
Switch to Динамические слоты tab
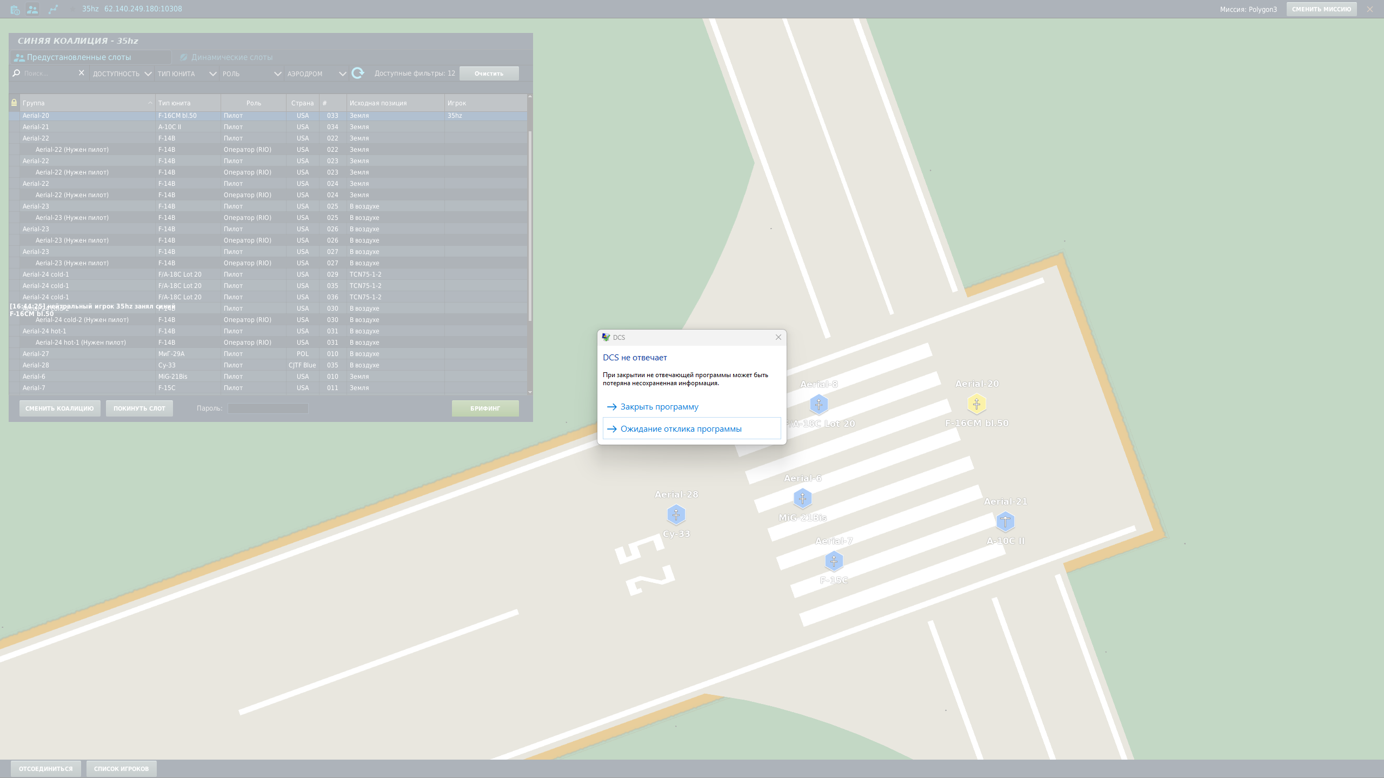point(227,57)
